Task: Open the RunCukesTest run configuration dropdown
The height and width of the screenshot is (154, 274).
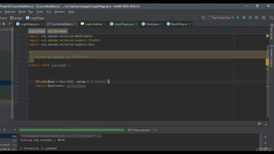Action: (x=221, y=18)
